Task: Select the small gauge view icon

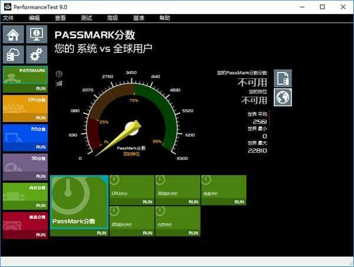Action: pos(59,74)
